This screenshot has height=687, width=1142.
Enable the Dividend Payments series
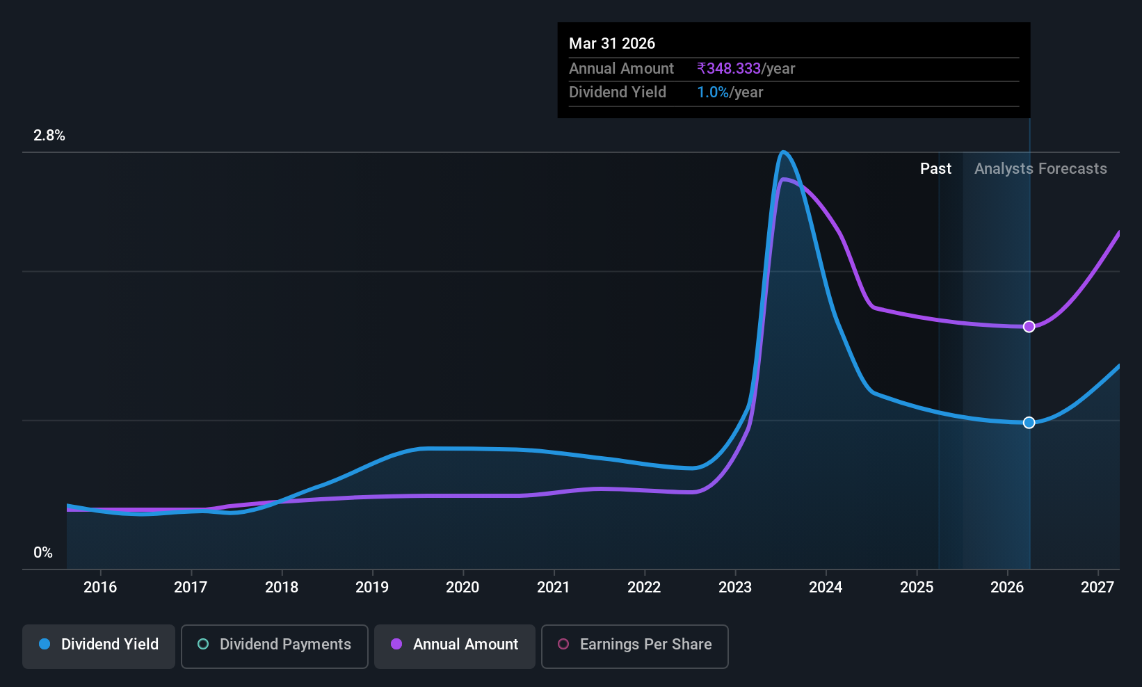(275, 647)
